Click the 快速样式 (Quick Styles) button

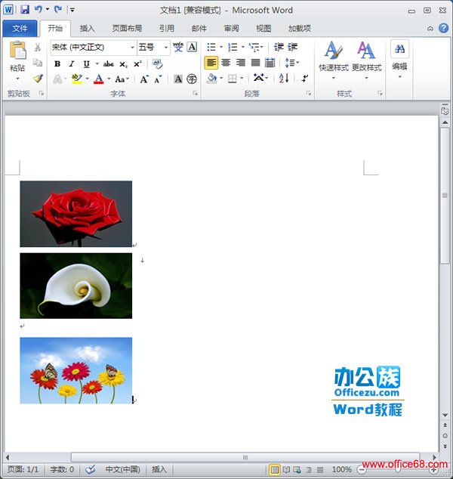pyautogui.click(x=334, y=60)
